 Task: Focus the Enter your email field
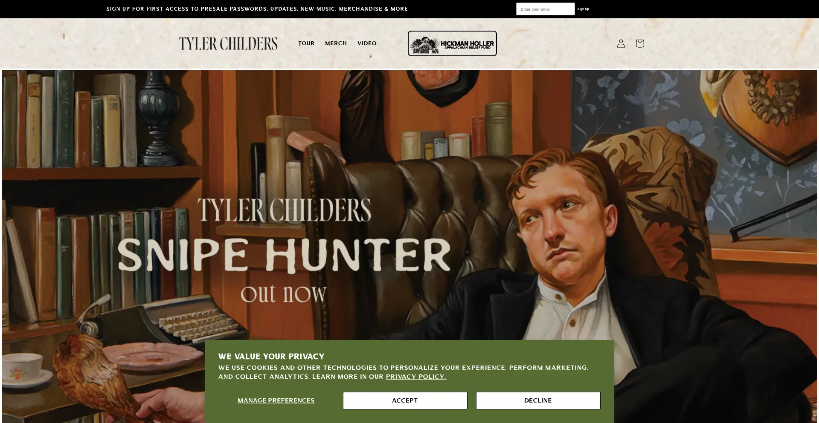pyautogui.click(x=545, y=9)
